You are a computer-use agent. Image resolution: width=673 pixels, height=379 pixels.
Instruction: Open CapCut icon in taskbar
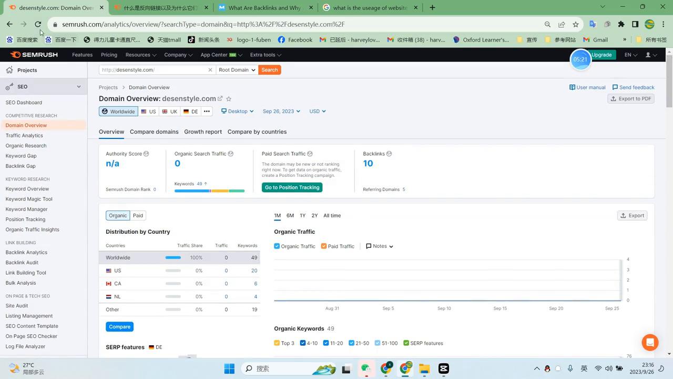click(x=444, y=368)
